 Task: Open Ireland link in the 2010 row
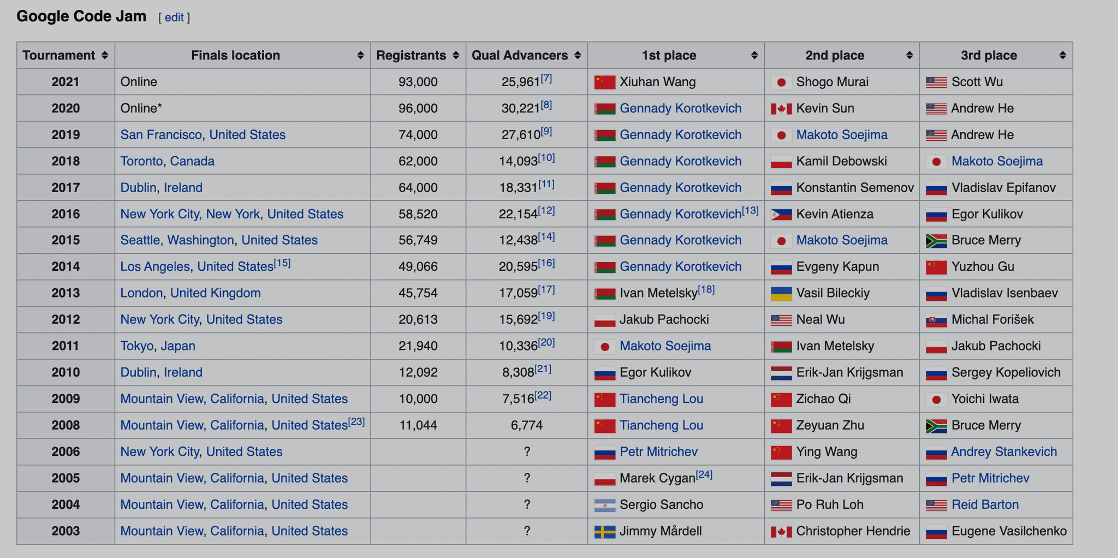(x=183, y=372)
